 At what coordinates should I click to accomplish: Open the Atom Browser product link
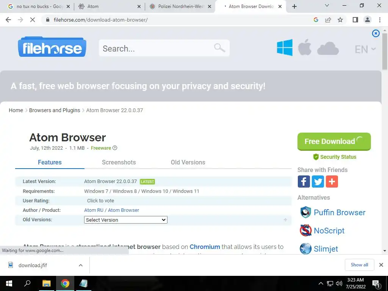tap(124, 210)
